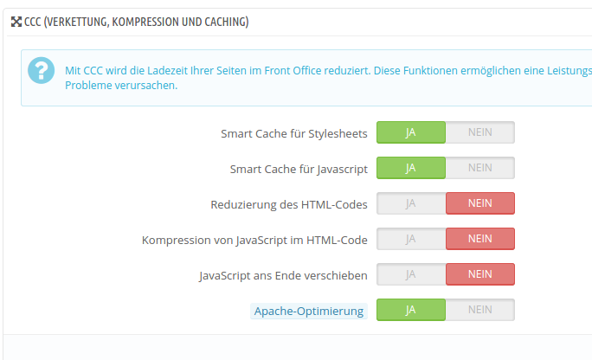The height and width of the screenshot is (360, 592).
Task: Click the Reduzierung des HTML-Codes label
Action: pyautogui.click(x=289, y=204)
